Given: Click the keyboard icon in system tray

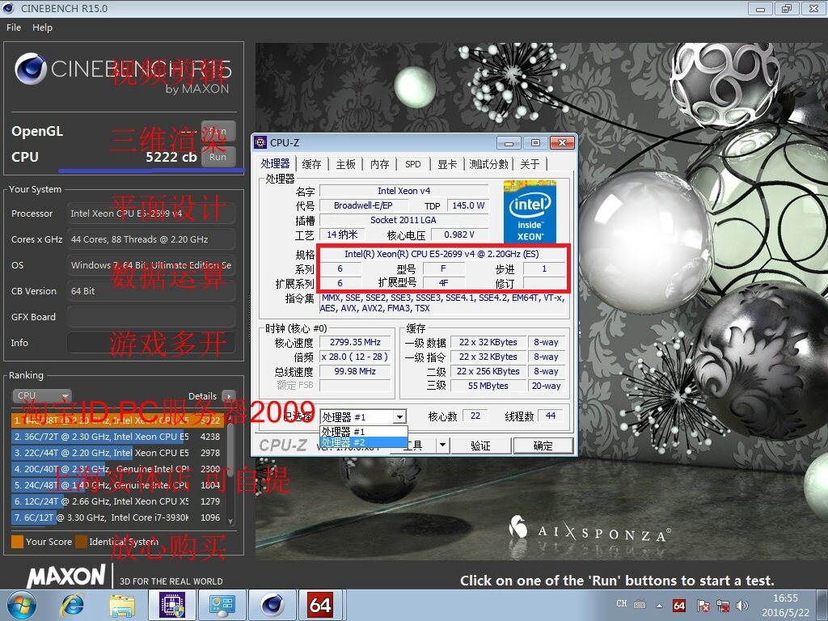Looking at the screenshot, I should pos(640,604).
